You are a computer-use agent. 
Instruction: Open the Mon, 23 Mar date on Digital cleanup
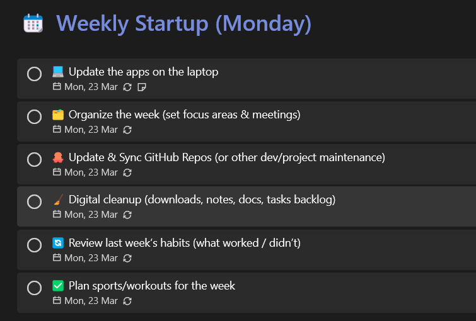[85, 215]
